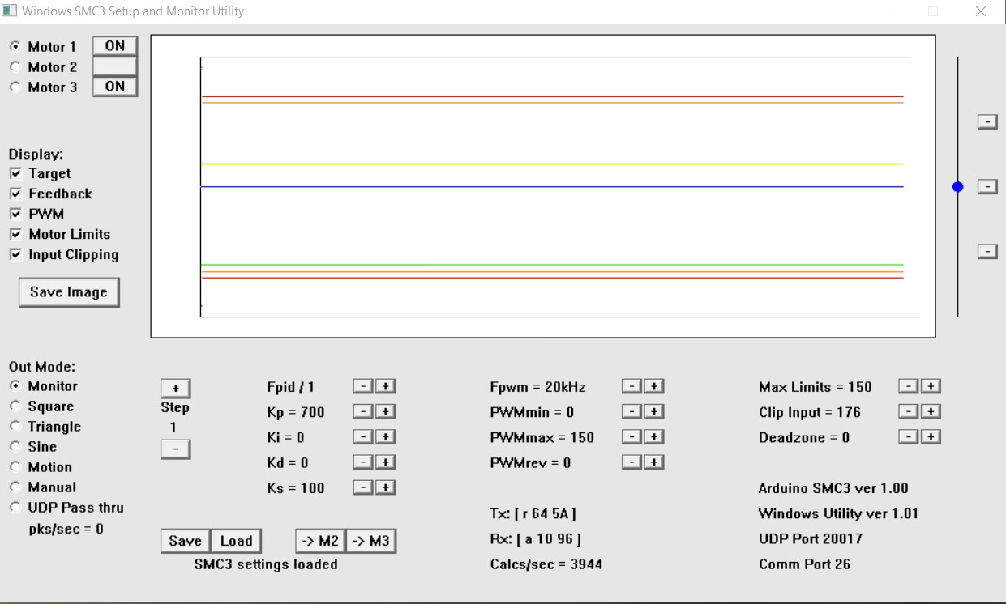Increase the PWMmin value
The height and width of the screenshot is (604, 1006).
pyautogui.click(x=653, y=412)
